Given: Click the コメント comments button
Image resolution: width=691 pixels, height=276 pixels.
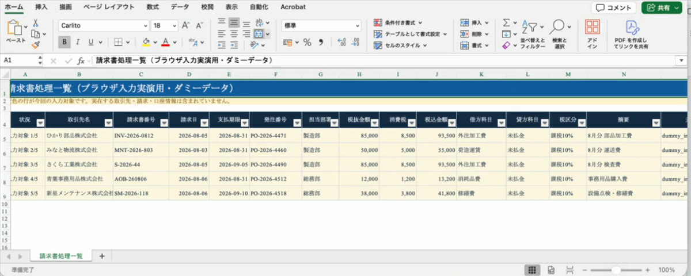Looking at the screenshot, I should tap(614, 7).
